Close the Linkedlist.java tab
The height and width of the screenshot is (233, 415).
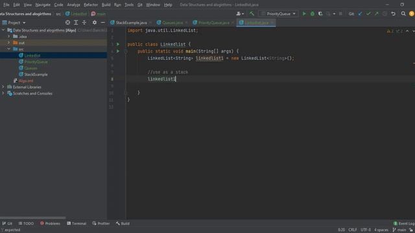[x=272, y=23]
